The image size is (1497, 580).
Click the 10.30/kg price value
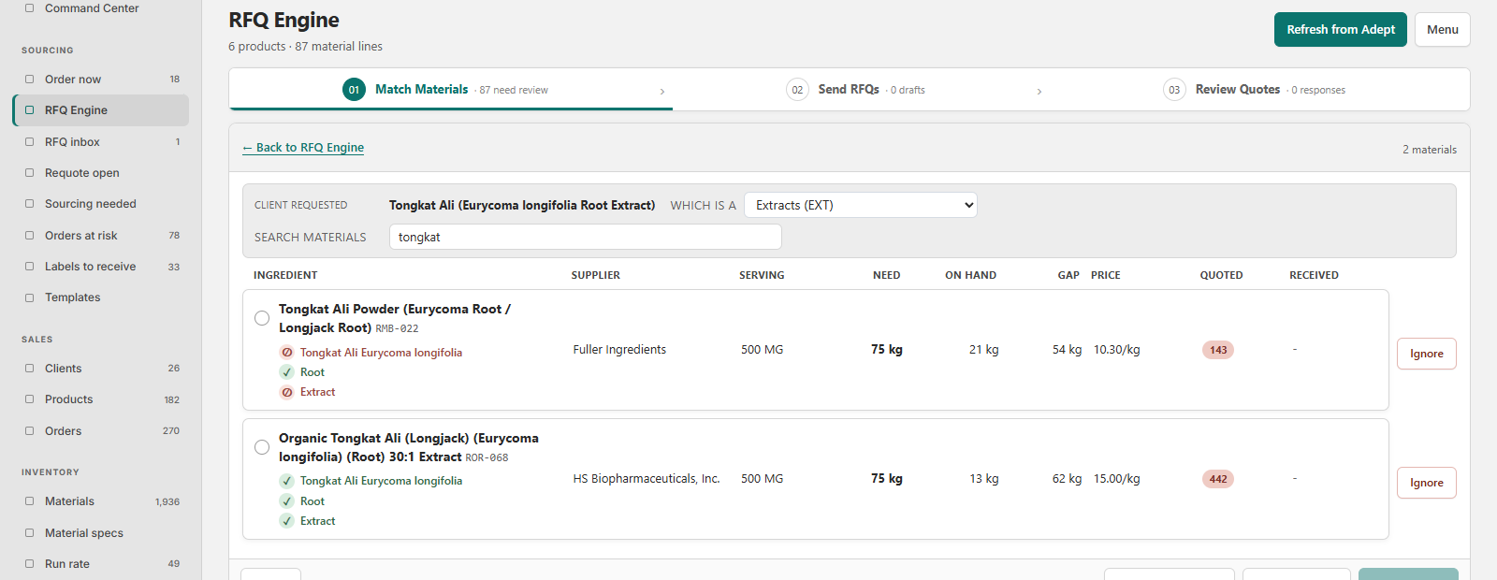click(1117, 350)
